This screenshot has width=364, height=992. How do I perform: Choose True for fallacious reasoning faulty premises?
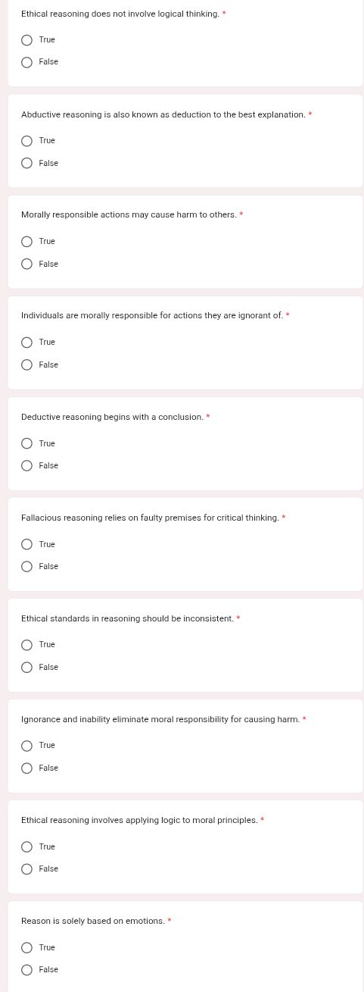pos(26,544)
